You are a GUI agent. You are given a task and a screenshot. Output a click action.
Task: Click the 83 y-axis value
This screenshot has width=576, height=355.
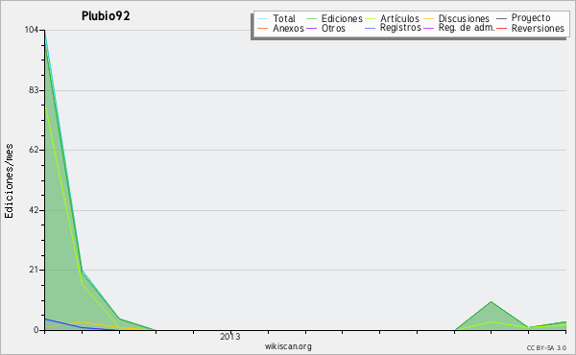34,90
